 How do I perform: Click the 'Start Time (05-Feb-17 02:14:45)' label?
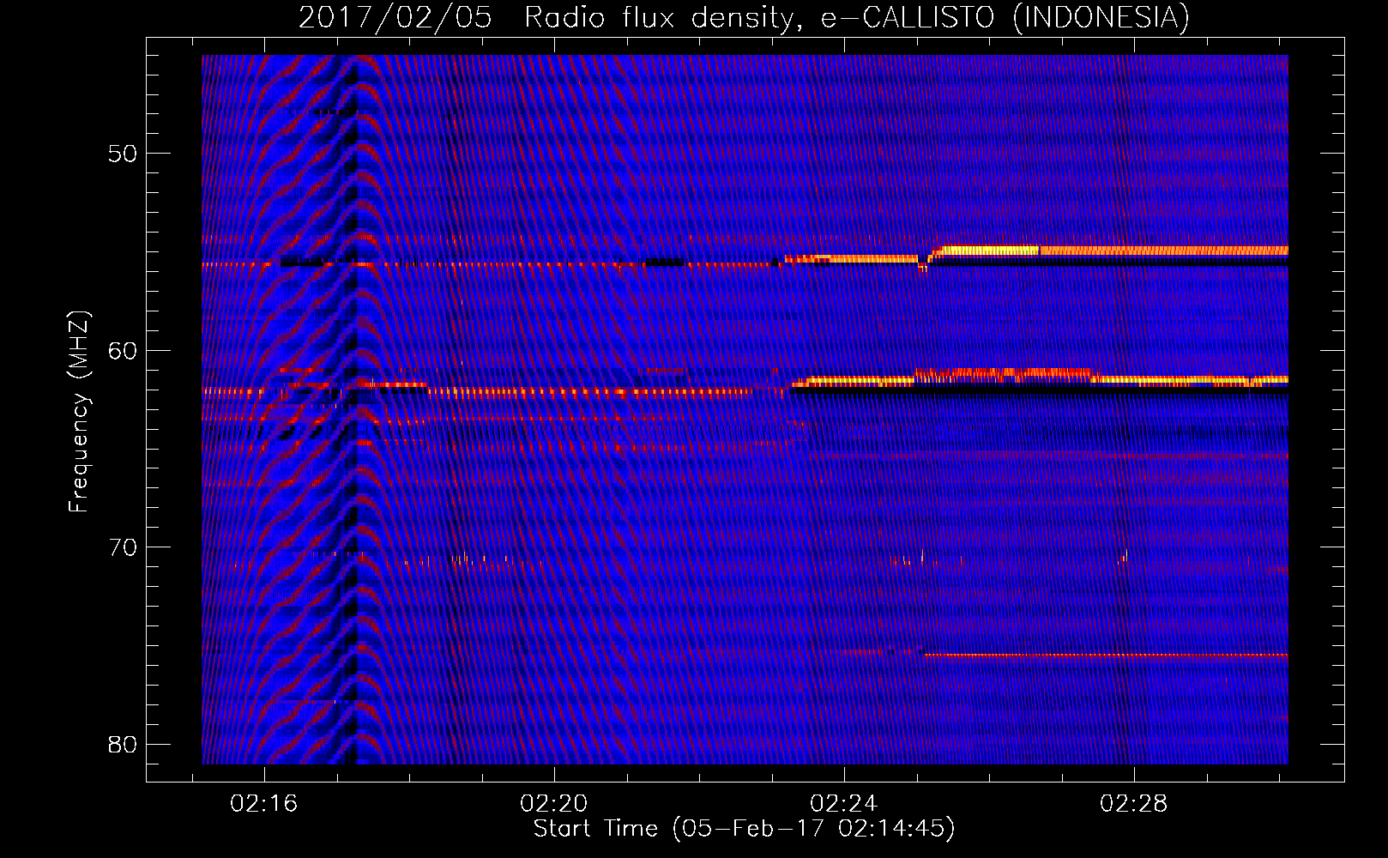click(744, 829)
